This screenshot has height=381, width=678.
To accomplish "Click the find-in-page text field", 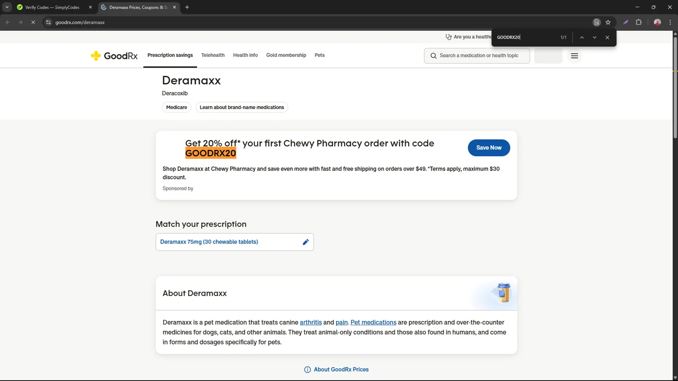I will [526, 37].
